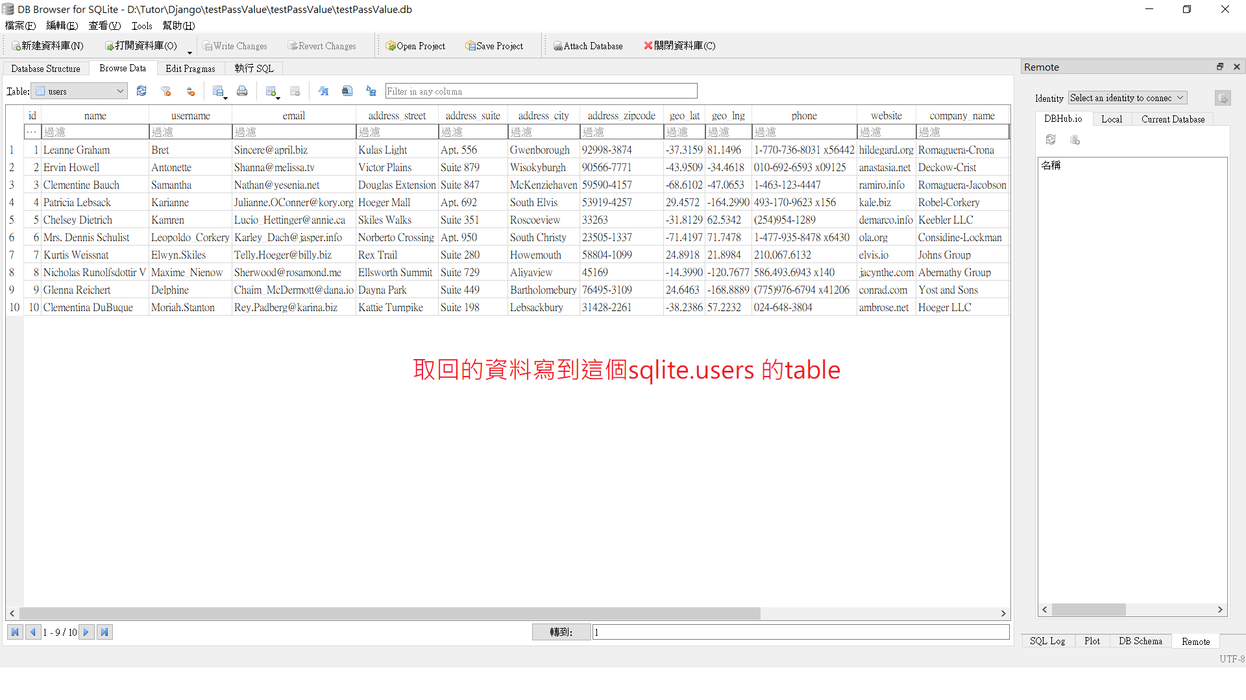
Task: Click Revert Changes on the toolbar
Action: (322, 45)
